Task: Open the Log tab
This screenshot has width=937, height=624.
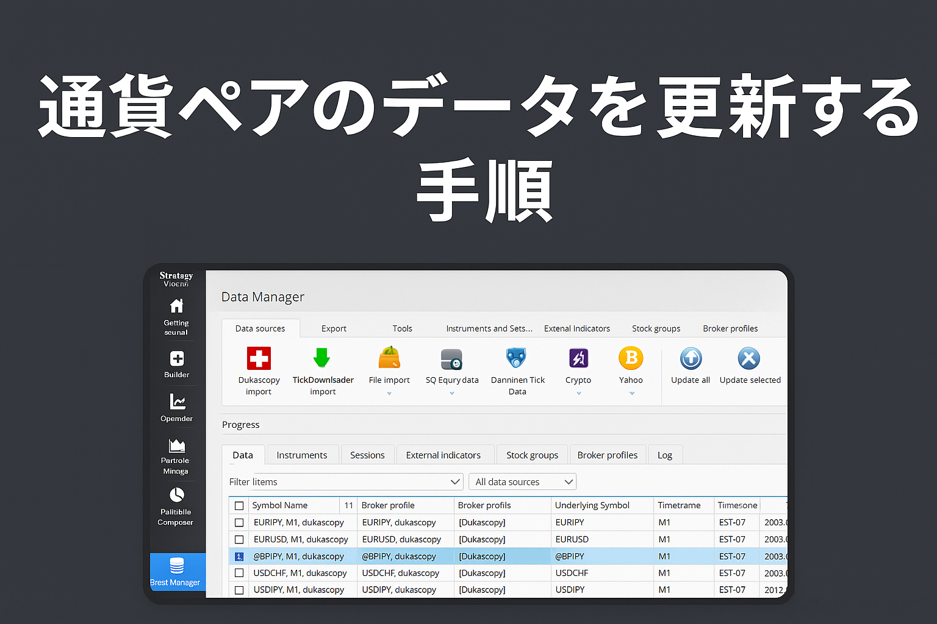Action: 664,455
